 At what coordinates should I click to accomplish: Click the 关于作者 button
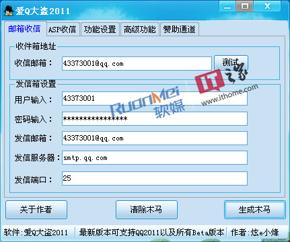tap(36, 210)
